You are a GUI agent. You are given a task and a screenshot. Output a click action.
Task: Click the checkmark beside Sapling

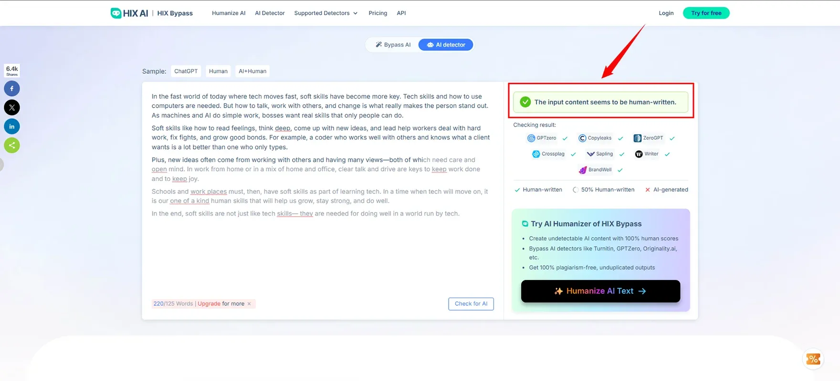[x=622, y=154]
